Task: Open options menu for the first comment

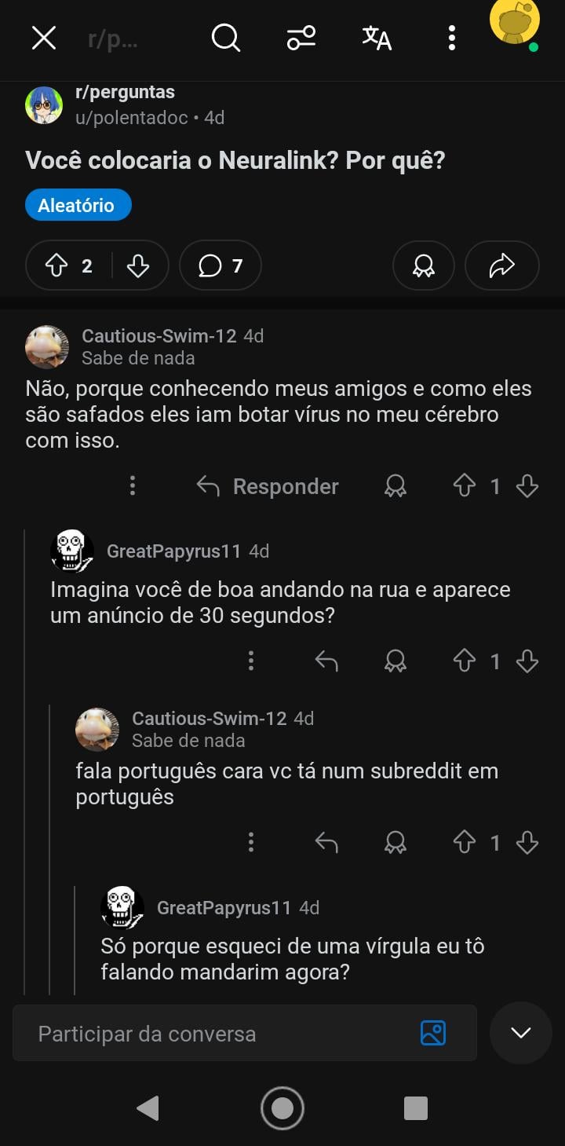Action: 133,486
